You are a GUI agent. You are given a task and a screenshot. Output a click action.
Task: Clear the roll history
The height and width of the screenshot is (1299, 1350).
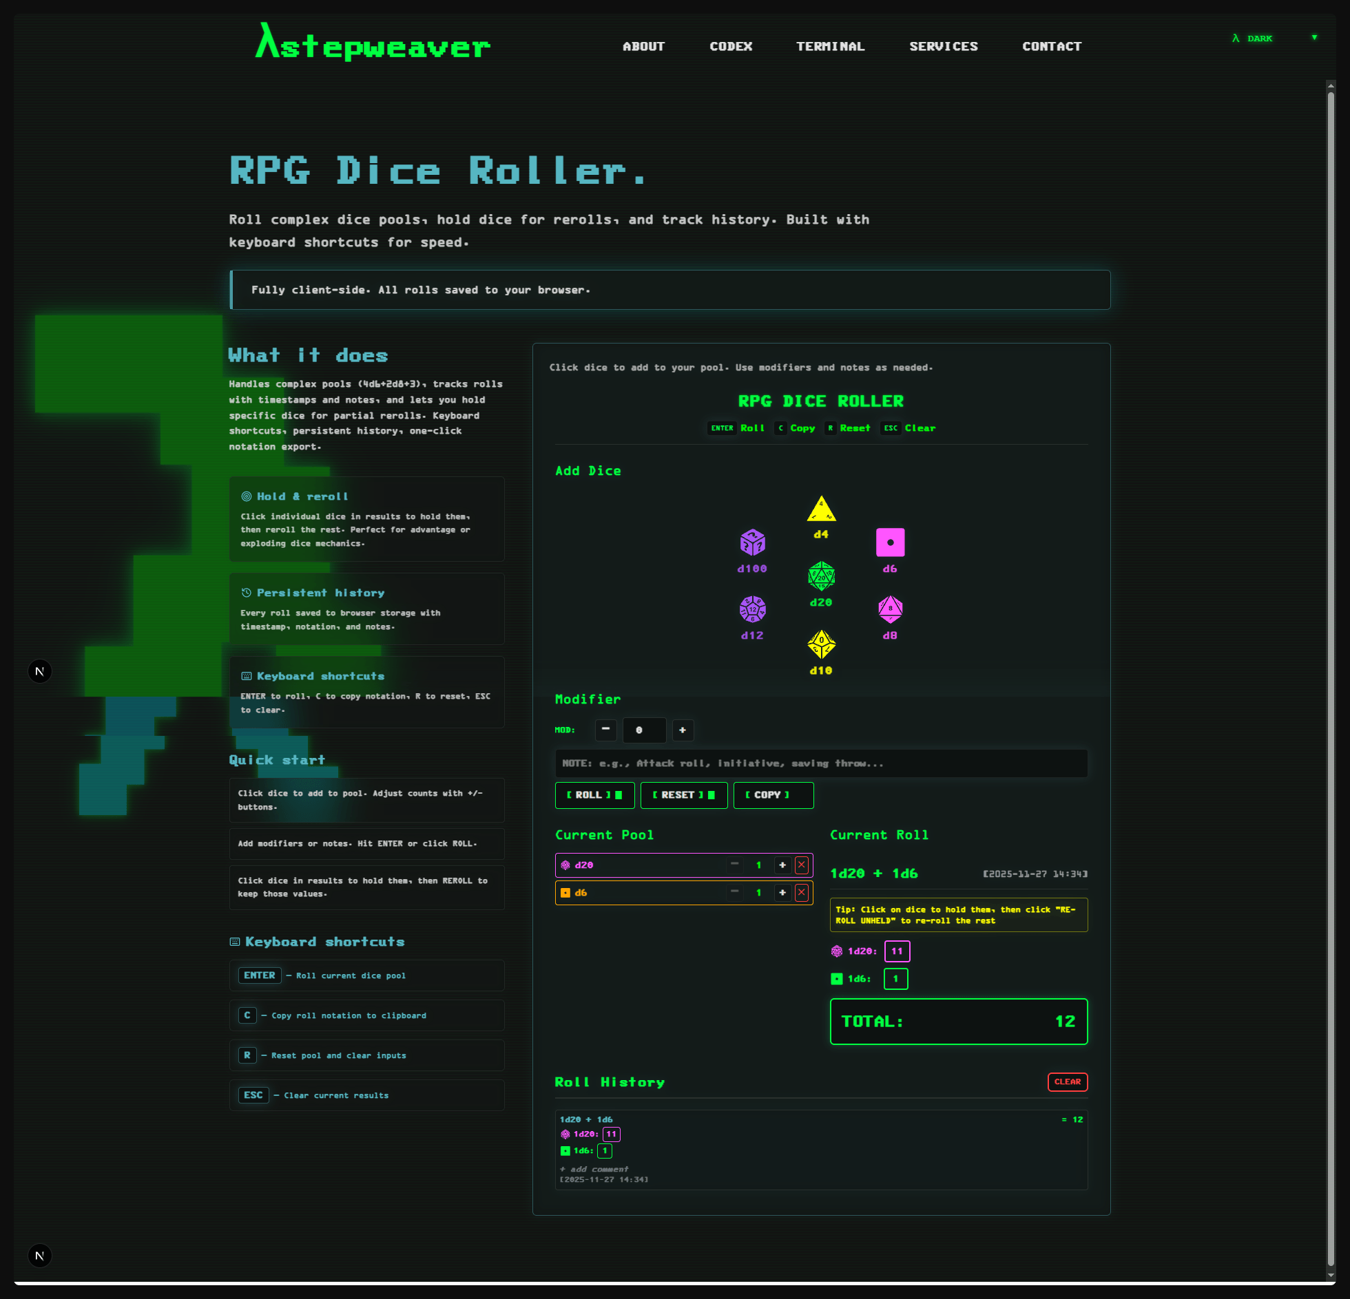coord(1067,1081)
